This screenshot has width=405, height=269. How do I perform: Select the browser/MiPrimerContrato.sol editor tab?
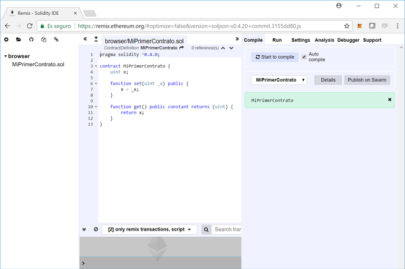(x=144, y=41)
